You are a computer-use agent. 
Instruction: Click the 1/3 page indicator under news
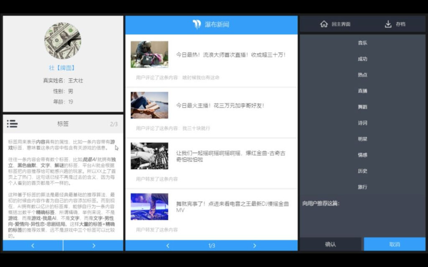[x=211, y=246]
